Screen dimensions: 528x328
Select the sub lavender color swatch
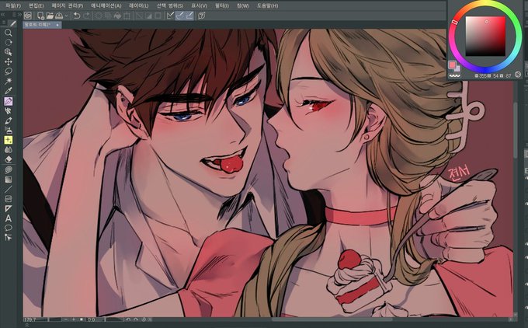[x=457, y=68]
